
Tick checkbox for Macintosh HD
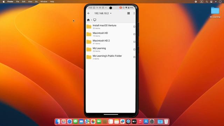tap(134, 34)
